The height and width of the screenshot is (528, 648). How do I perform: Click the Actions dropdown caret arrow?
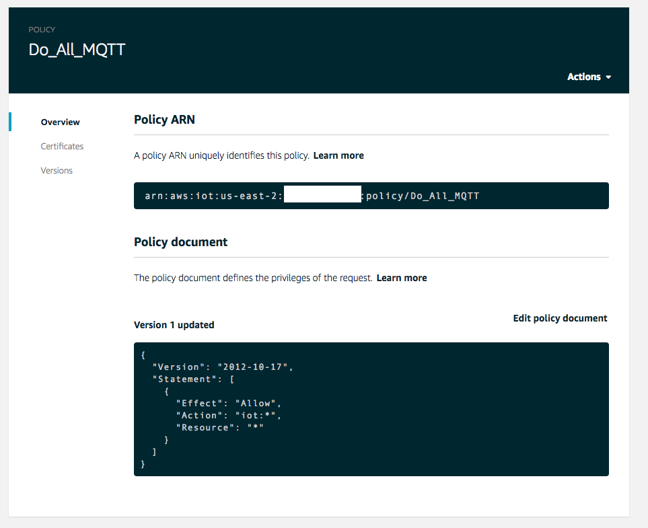pyautogui.click(x=608, y=77)
